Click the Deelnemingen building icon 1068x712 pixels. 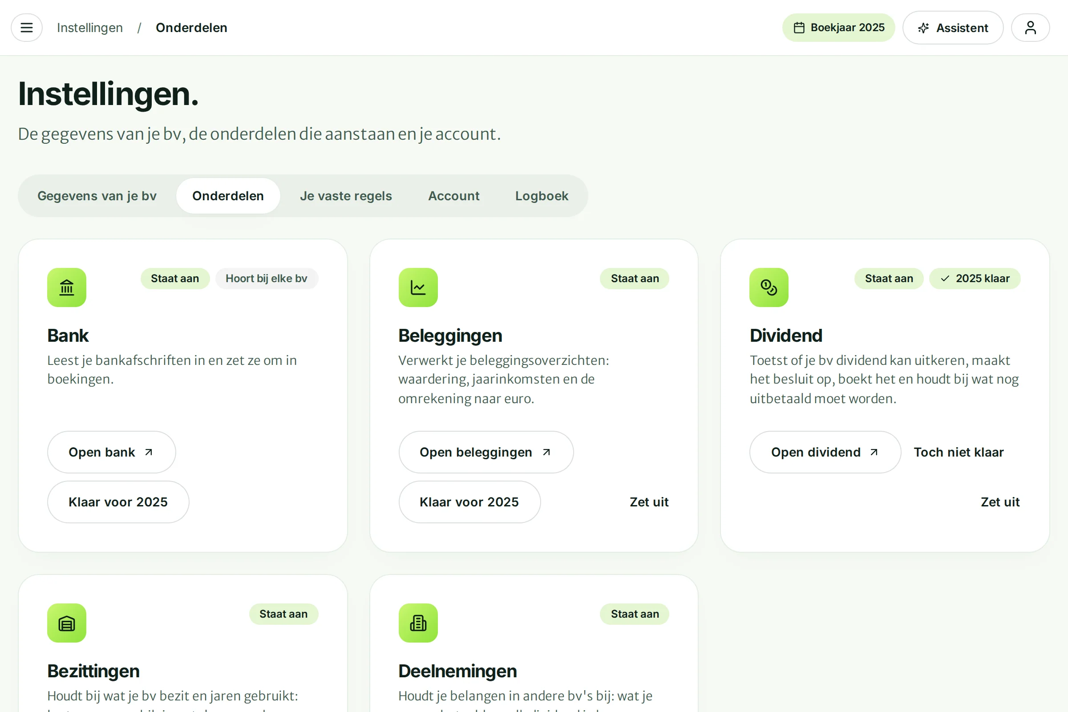point(418,623)
